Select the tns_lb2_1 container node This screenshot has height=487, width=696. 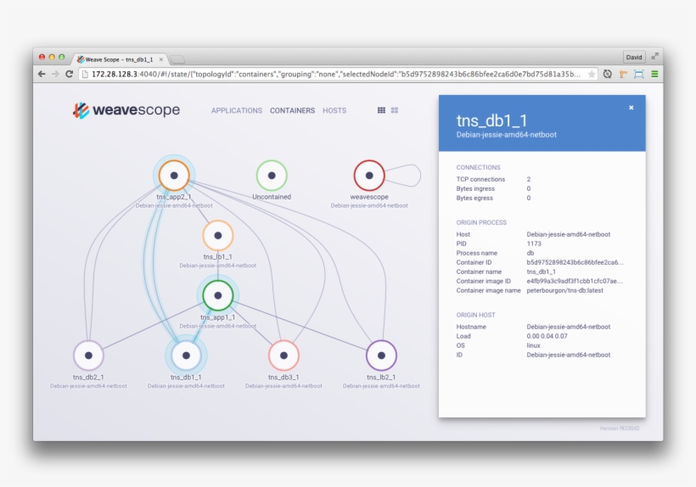(381, 355)
